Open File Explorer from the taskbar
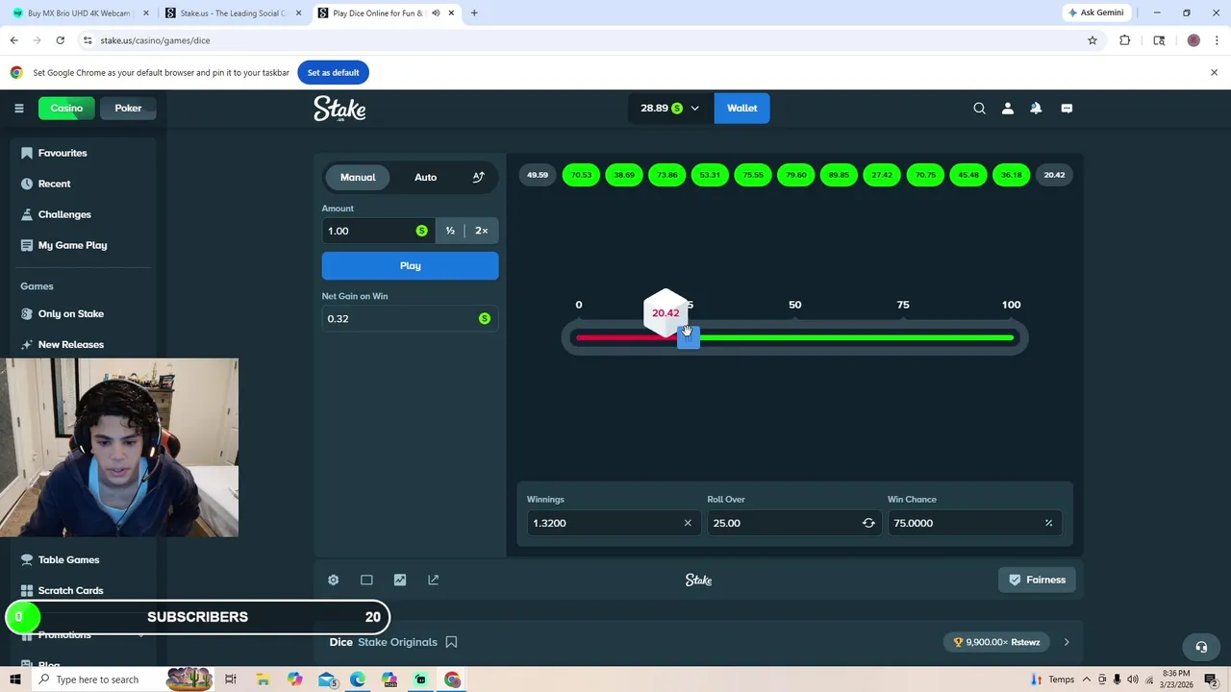Screen dimensions: 1231x692 [x=263, y=680]
